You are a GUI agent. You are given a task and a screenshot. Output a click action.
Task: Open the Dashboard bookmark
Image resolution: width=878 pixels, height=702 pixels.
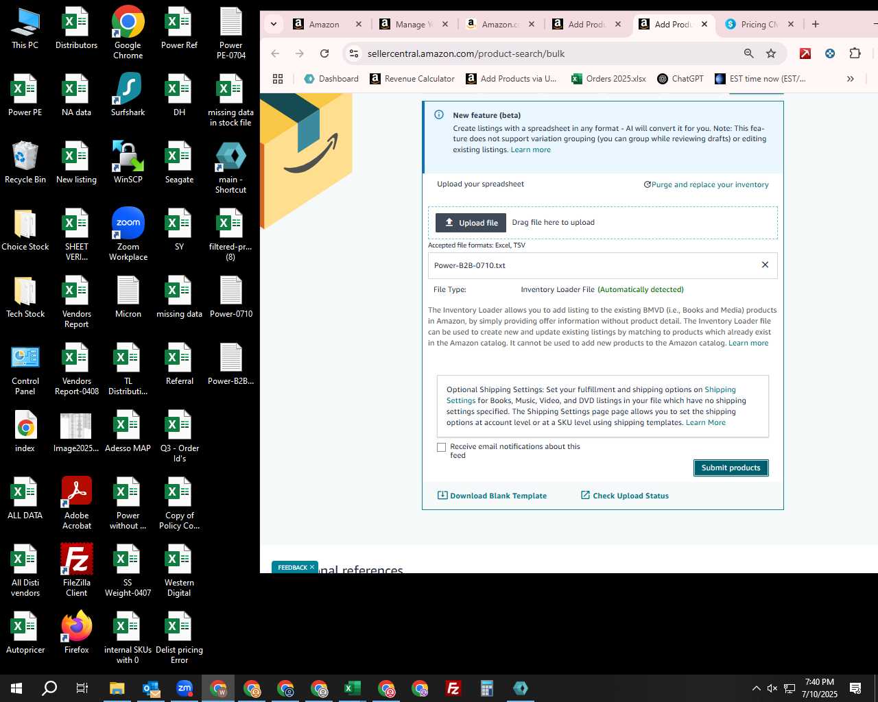click(x=331, y=79)
